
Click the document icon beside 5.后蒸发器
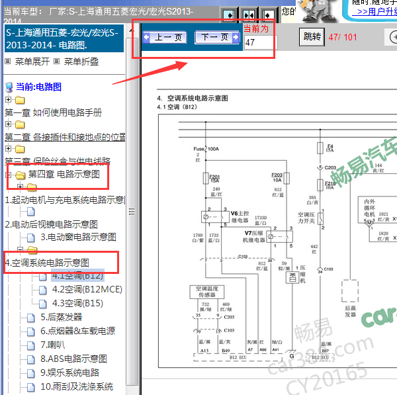[31, 318]
